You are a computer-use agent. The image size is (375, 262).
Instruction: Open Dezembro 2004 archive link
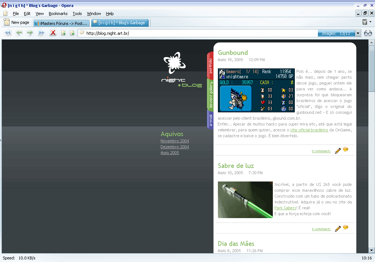175,147
